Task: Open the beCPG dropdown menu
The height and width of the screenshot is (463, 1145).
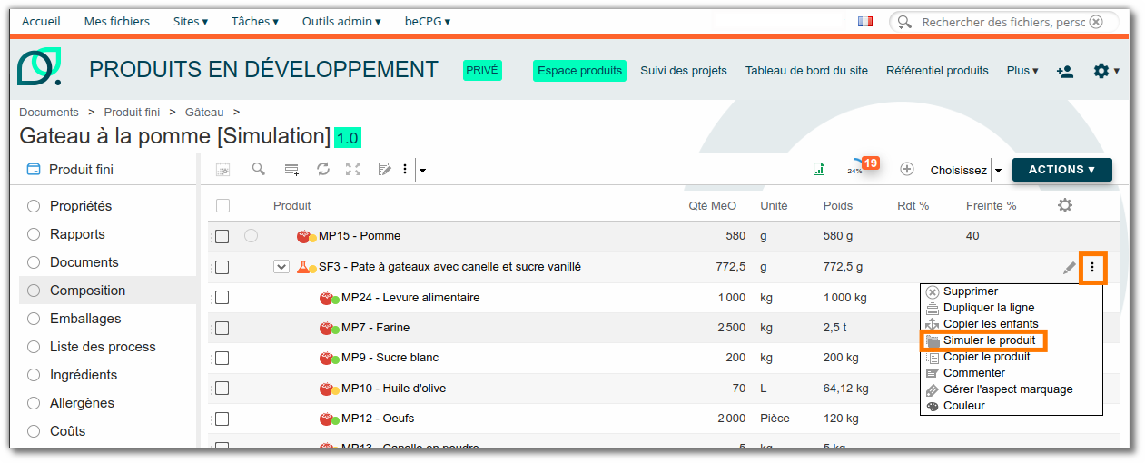Action: (x=428, y=21)
